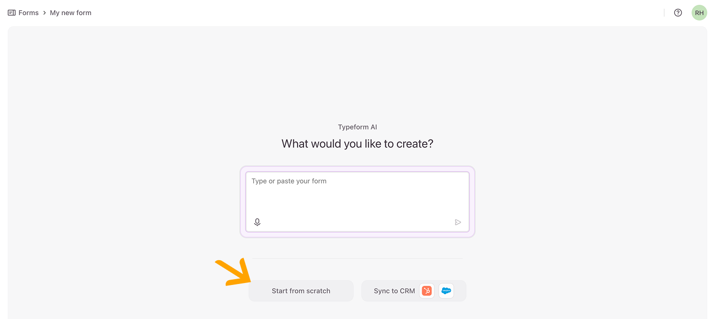Select the blue Salesforce cloud icon
Viewport: 715px width, 319px height.
(x=446, y=291)
